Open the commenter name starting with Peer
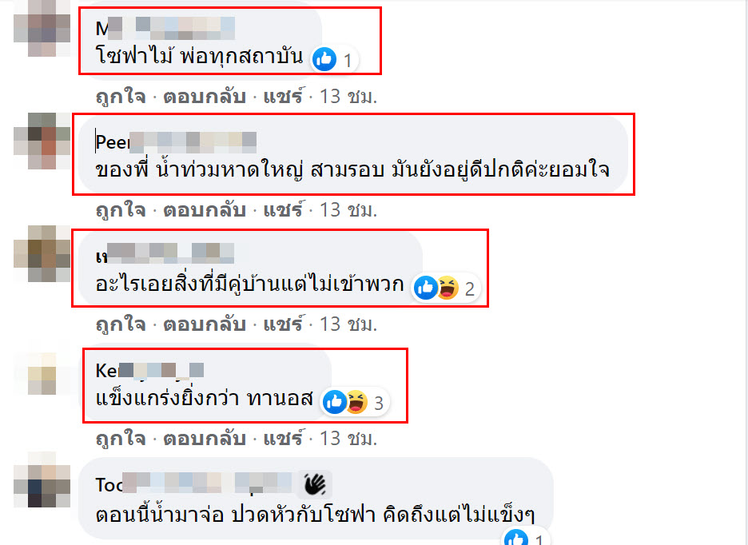The image size is (748, 545). 176,141
